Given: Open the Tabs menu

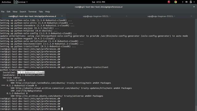Looking at the screenshot, I should [41, 12].
